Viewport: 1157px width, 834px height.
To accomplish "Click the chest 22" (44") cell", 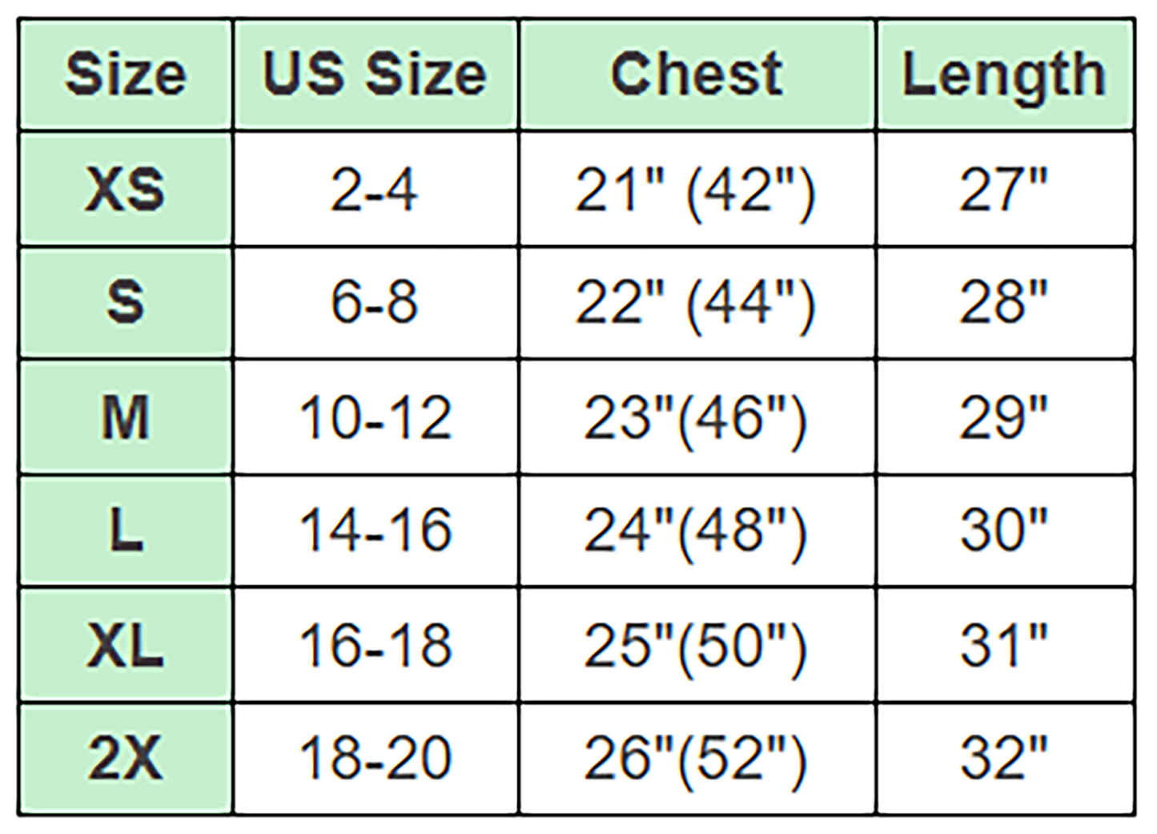I will (x=695, y=303).
